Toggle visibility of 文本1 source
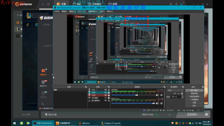The height and width of the screenshot is (126, 224). click(x=106, y=95)
